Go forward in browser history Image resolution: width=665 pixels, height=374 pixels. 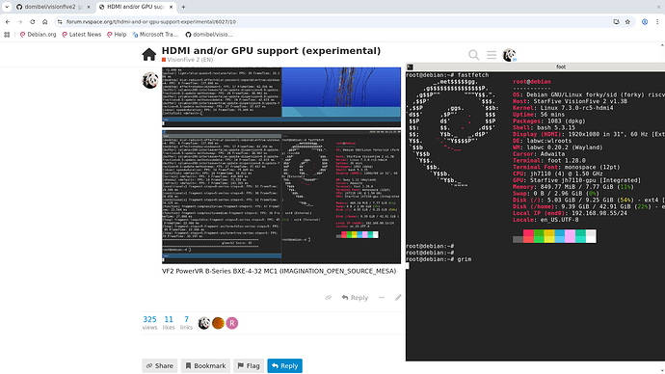pos(20,21)
